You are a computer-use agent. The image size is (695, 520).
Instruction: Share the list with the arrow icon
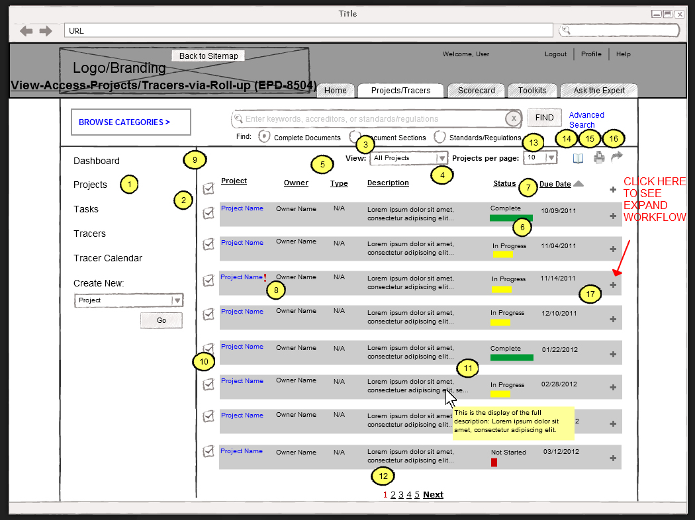(616, 156)
